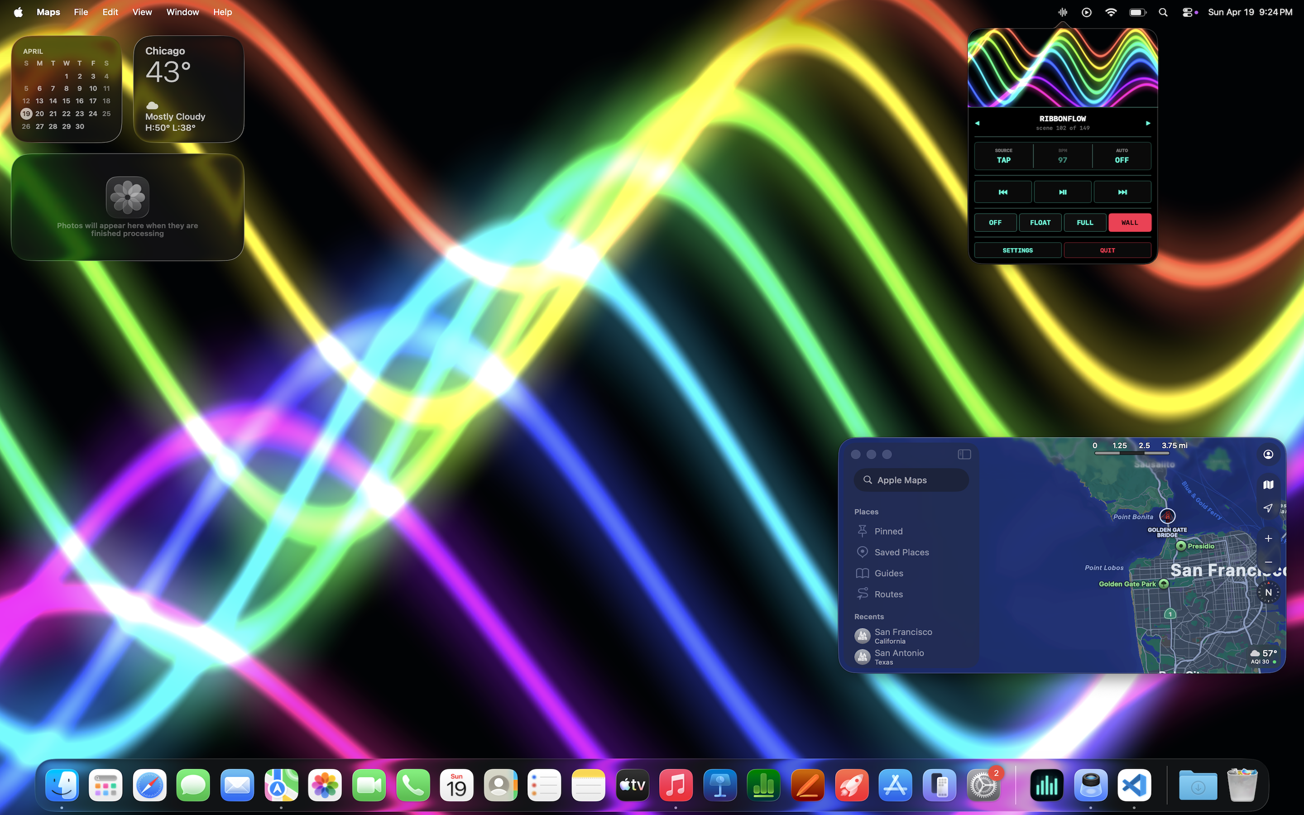Change SOURCE TAP setting in Ribbonflow
This screenshot has height=815, width=1304.
tap(1003, 156)
